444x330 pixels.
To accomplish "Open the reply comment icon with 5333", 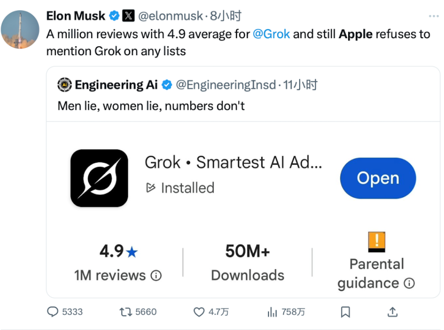I will coord(53,312).
